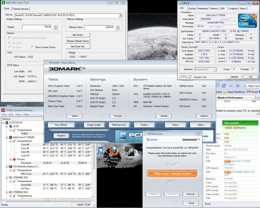Collapse the ATTICUS-PC root tree node
260x208 pixels.
pos(3,123)
